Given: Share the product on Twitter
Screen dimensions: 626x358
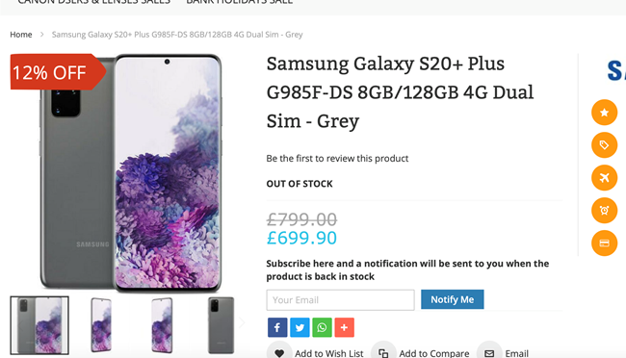Looking at the screenshot, I should coord(300,327).
